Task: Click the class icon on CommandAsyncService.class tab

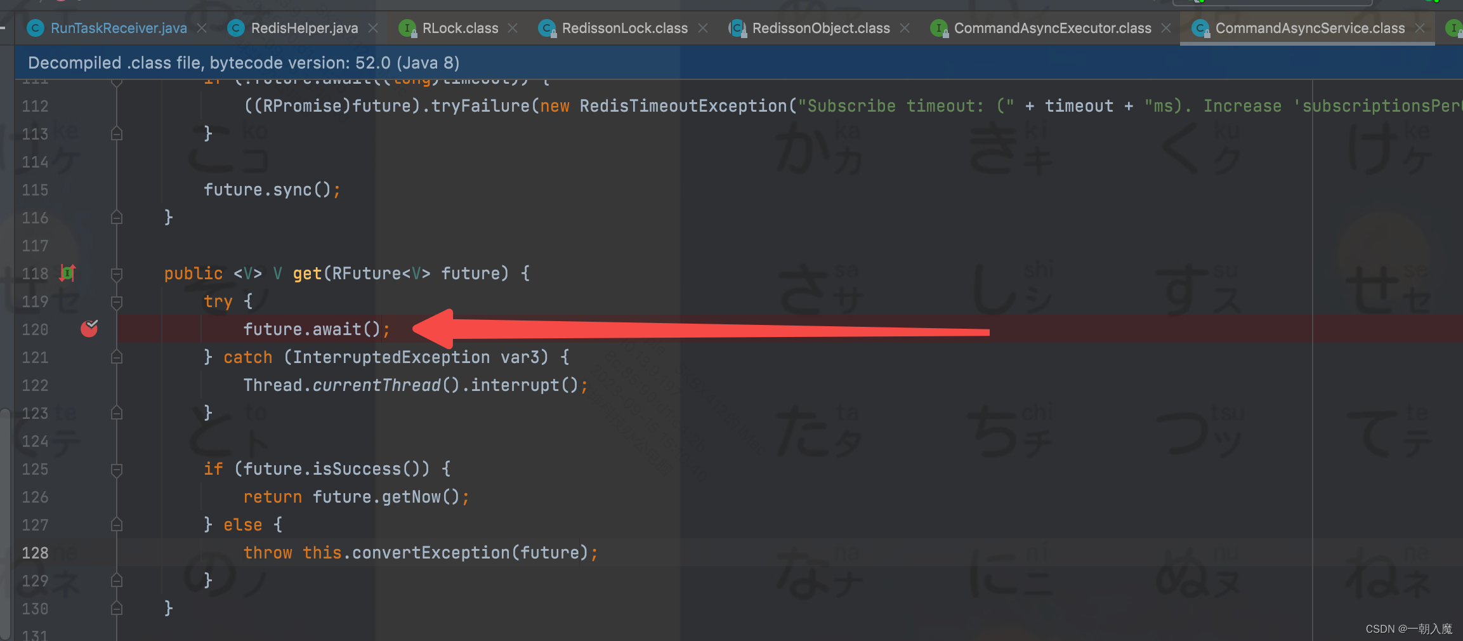Action: pos(1201,28)
